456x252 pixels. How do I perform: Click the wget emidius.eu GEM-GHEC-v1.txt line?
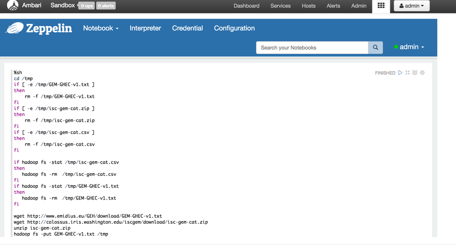tap(88, 216)
